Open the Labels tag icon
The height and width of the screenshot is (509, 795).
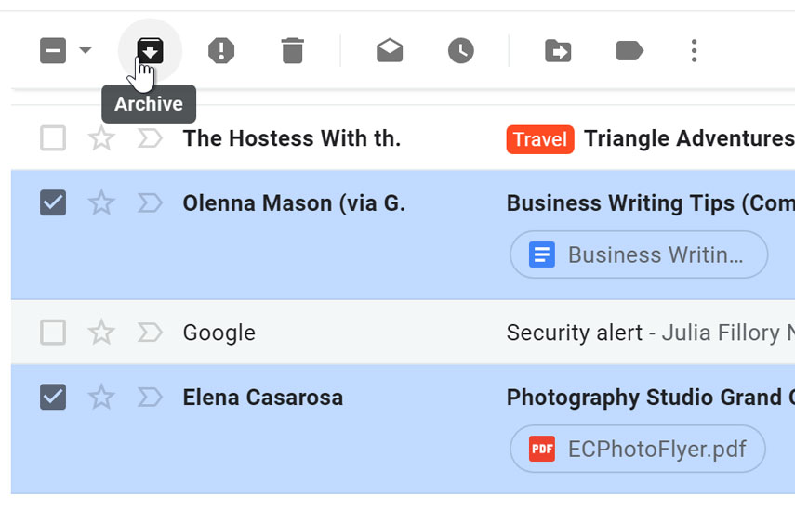[x=629, y=51]
